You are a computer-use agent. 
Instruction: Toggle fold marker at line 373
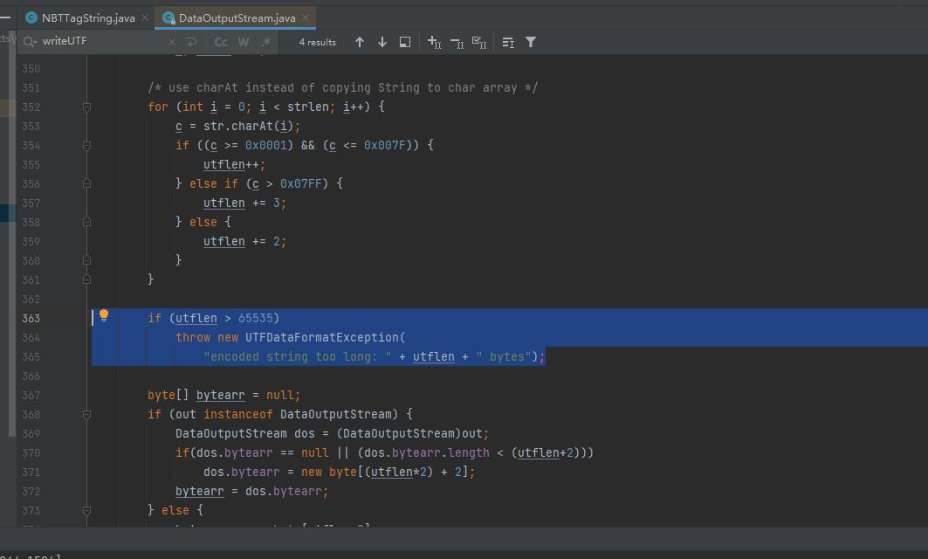87,510
